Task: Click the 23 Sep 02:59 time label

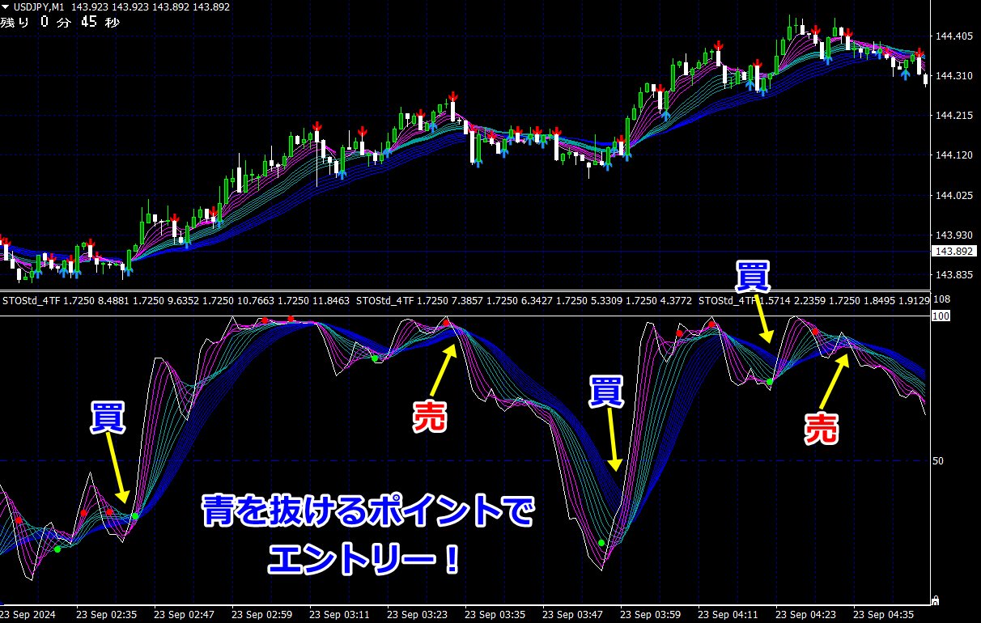Action: (262, 615)
